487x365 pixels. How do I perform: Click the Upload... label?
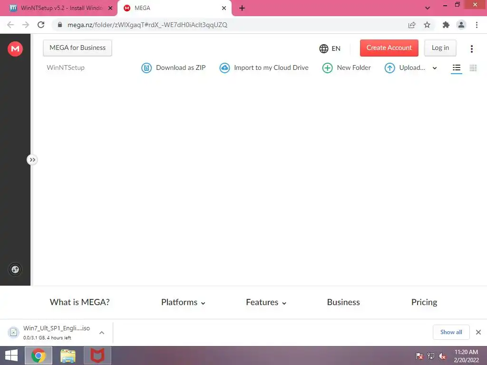click(412, 67)
